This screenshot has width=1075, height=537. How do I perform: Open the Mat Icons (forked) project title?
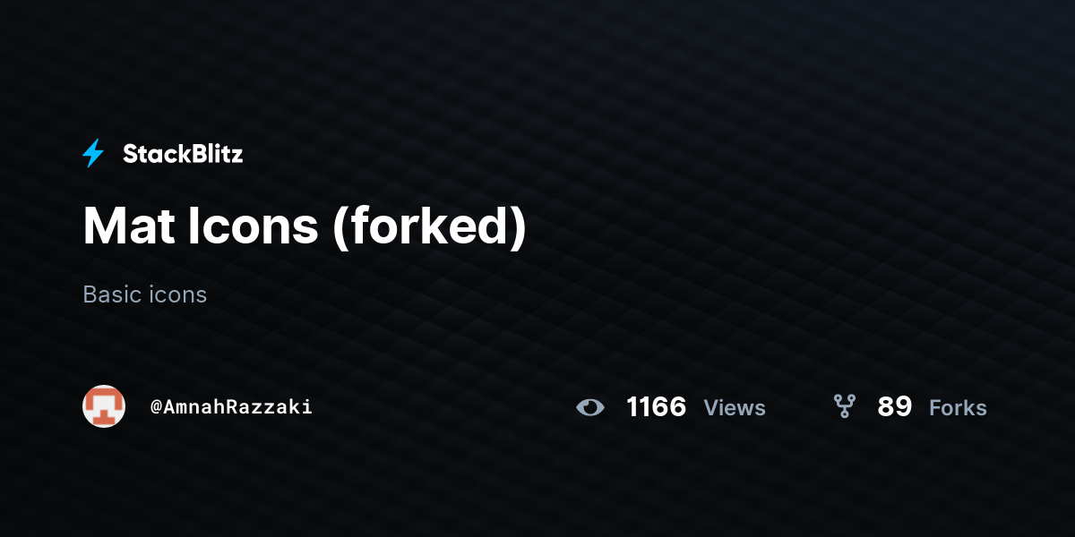[x=305, y=226]
